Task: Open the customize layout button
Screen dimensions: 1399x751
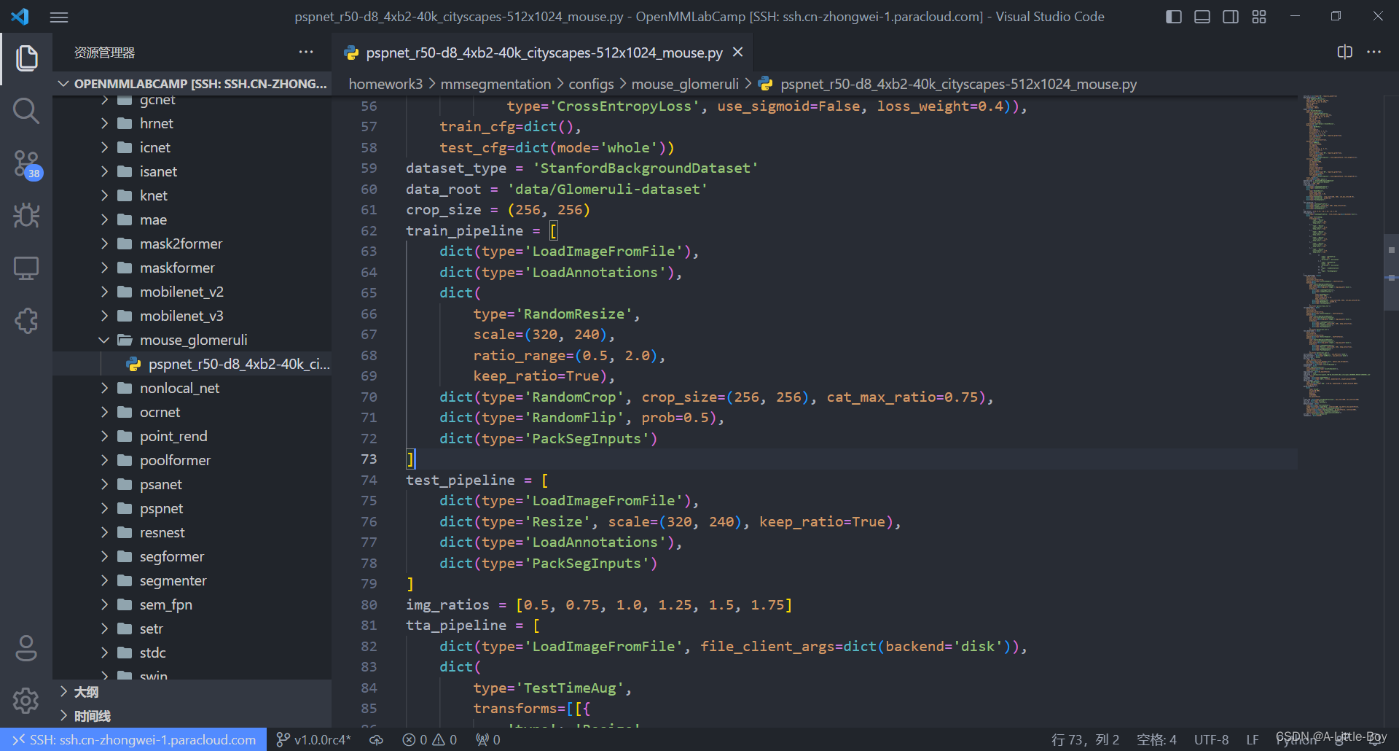Action: [x=1259, y=17]
